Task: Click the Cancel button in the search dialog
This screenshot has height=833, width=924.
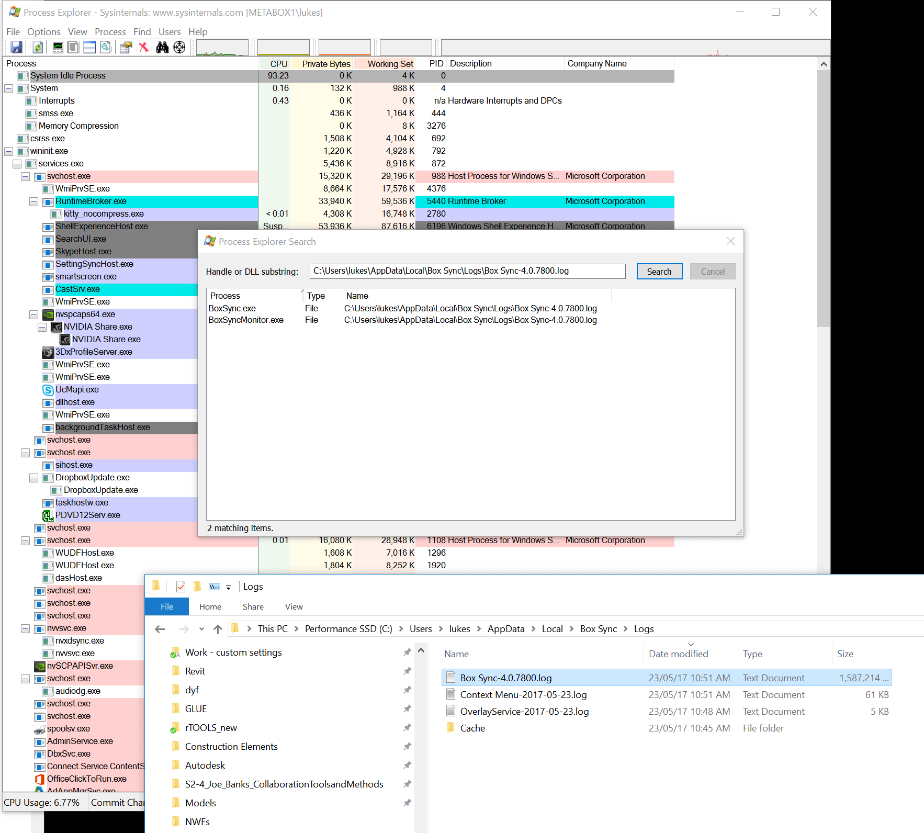Action: pyautogui.click(x=713, y=271)
